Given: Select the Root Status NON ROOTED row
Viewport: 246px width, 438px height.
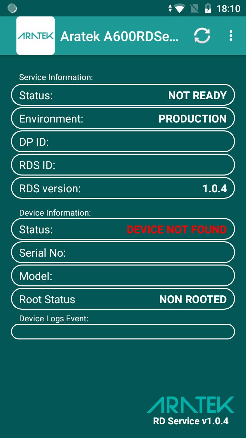Looking at the screenshot, I should tap(123, 299).
